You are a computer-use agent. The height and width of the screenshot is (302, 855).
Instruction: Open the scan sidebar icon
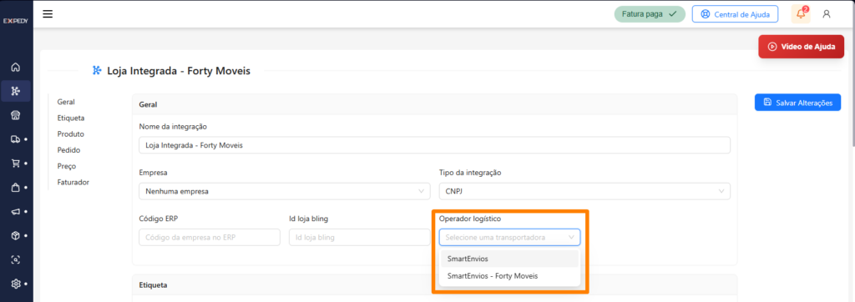pyautogui.click(x=16, y=259)
